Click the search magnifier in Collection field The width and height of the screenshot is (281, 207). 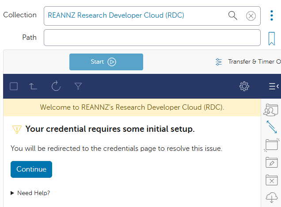pos(232,15)
